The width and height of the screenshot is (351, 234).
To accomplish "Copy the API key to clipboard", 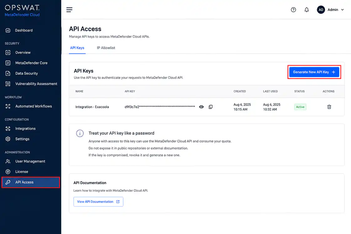I will 211,107.
